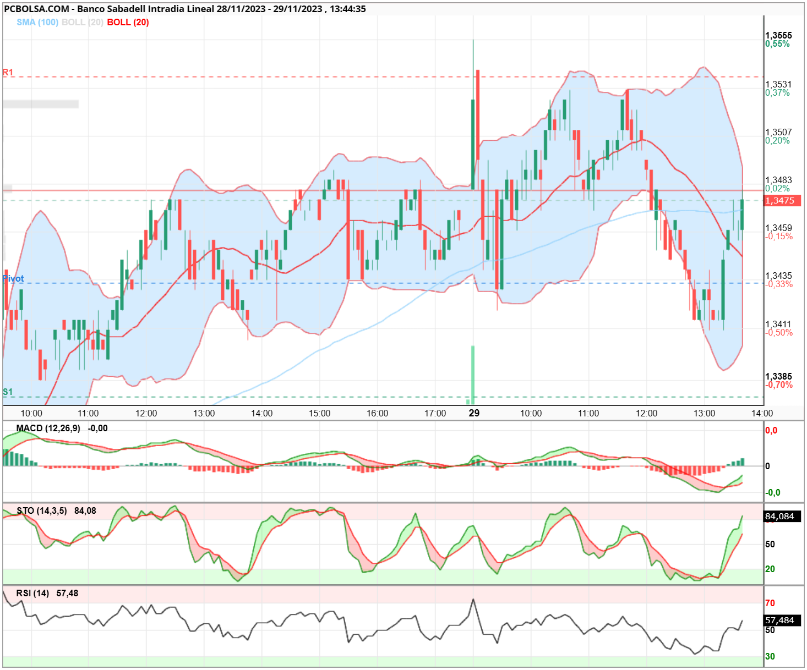Click the 1,3459 price axis label
807x670 pixels.
(x=778, y=228)
